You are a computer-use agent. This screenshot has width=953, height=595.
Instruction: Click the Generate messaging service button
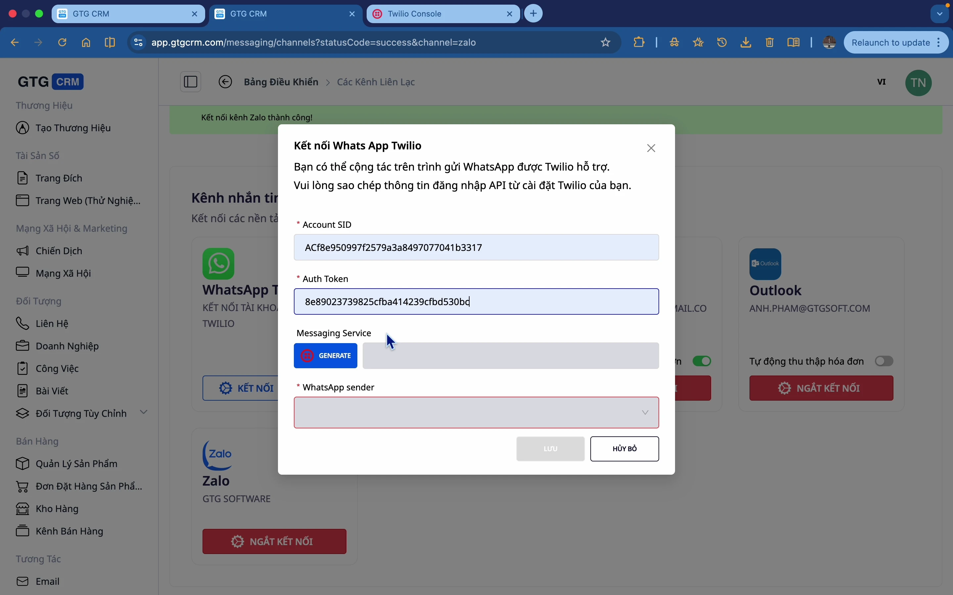point(325,356)
